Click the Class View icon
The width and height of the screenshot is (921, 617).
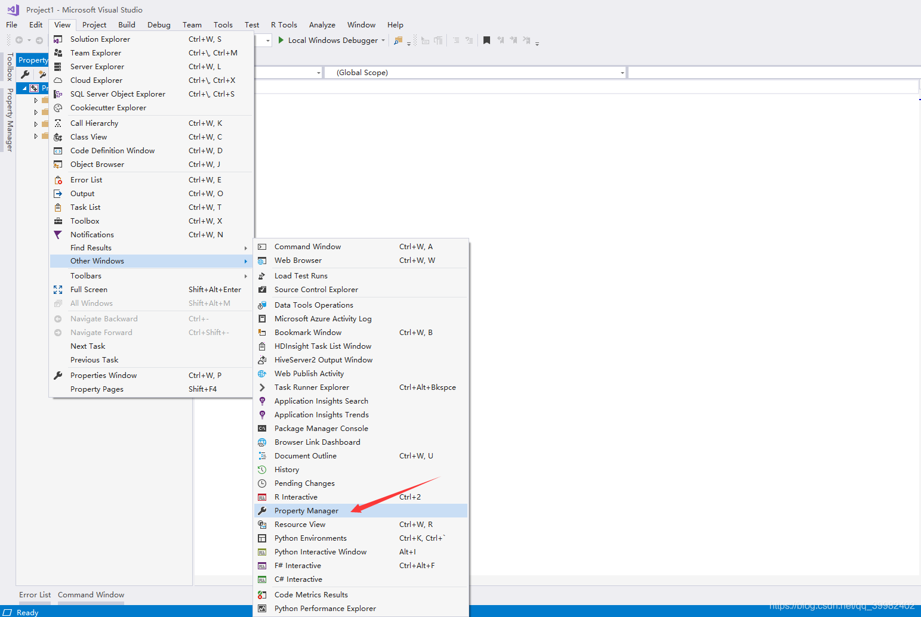pyautogui.click(x=58, y=137)
